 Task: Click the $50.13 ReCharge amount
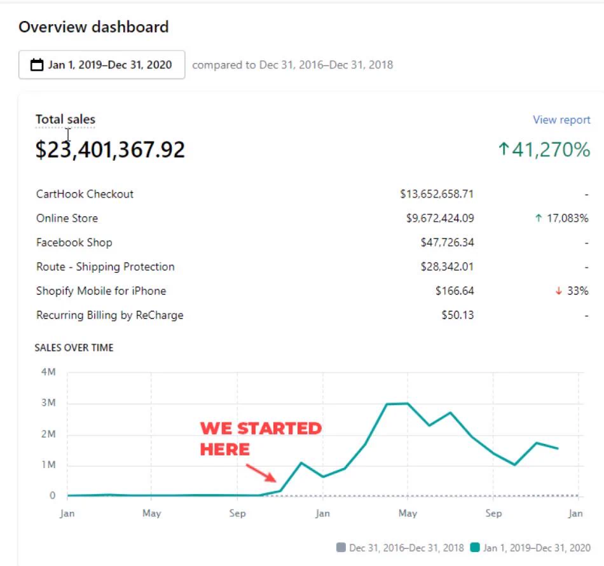[458, 315]
